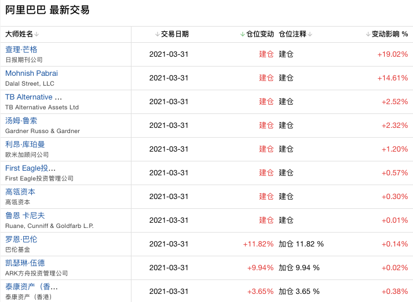The width and height of the screenshot is (413, 302).
Task: Select ARK方舟投资管理公司 company text
Action: (x=36, y=273)
